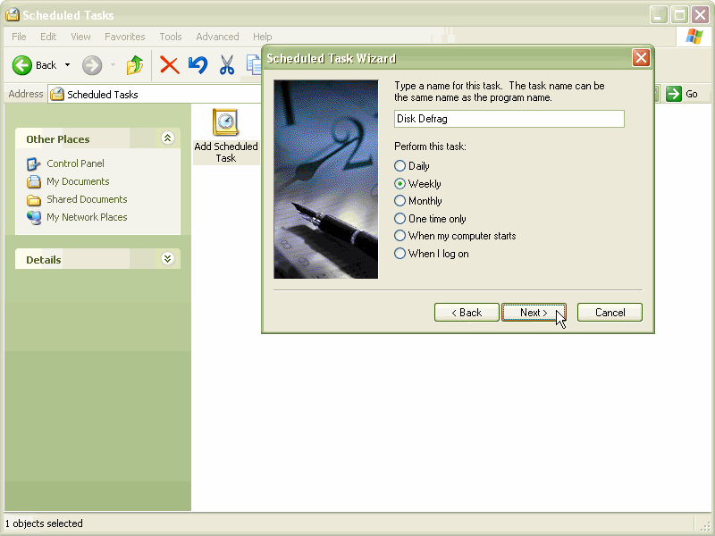
Task: Delete the selected item with red X
Action: pos(169,65)
